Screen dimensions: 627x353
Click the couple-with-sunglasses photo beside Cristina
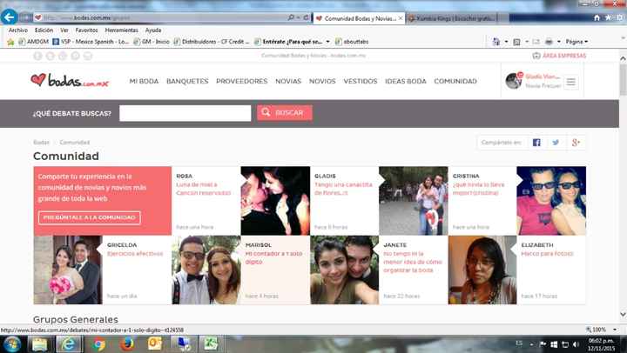(551, 201)
